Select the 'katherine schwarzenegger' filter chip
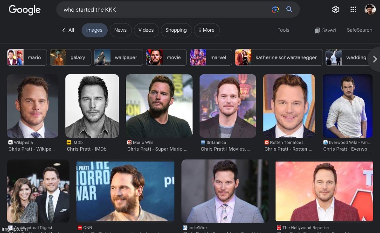This screenshot has width=380, height=233. coord(278,57)
